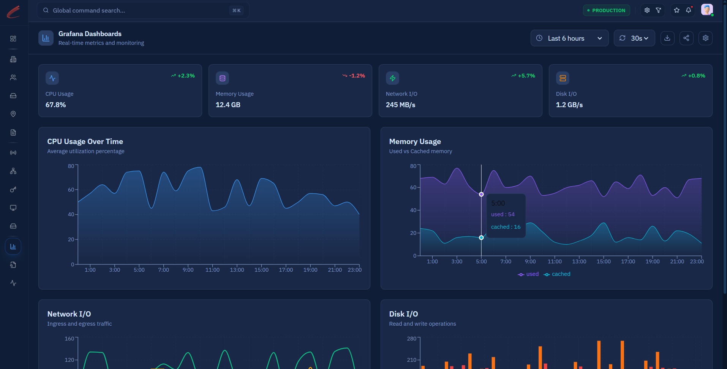727x369 pixels.
Task: Click the Memory Usage card database icon
Action: pyautogui.click(x=223, y=78)
